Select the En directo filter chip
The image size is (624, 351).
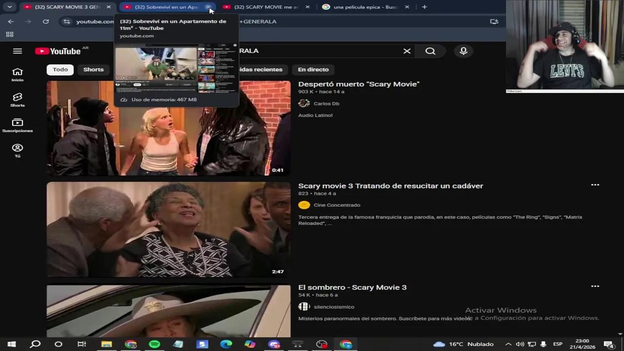(x=313, y=70)
